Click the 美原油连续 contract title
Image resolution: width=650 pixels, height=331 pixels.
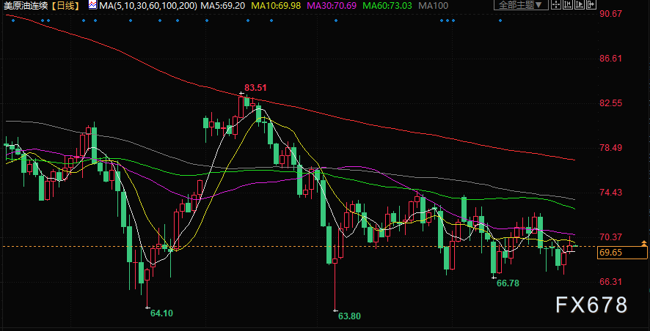click(27, 5)
